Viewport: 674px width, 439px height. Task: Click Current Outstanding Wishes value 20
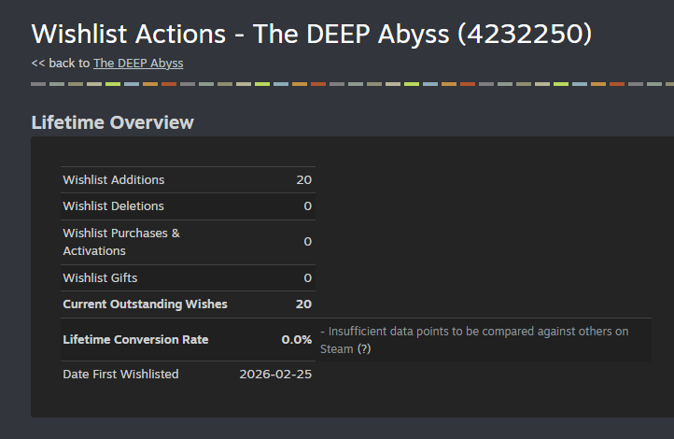click(x=303, y=304)
